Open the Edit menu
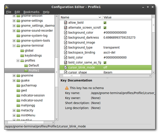This screenshot has width=161, height=135. coord(17,12)
